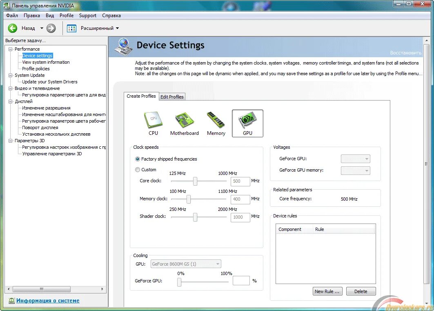Select Device settings in task tree
Image resolution: width=434 pixels, height=311 pixels.
37,56
